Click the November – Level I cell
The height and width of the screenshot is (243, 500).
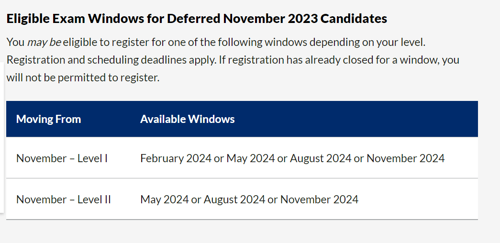point(62,158)
